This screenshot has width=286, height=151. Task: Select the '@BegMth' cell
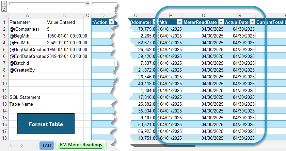pos(27,36)
